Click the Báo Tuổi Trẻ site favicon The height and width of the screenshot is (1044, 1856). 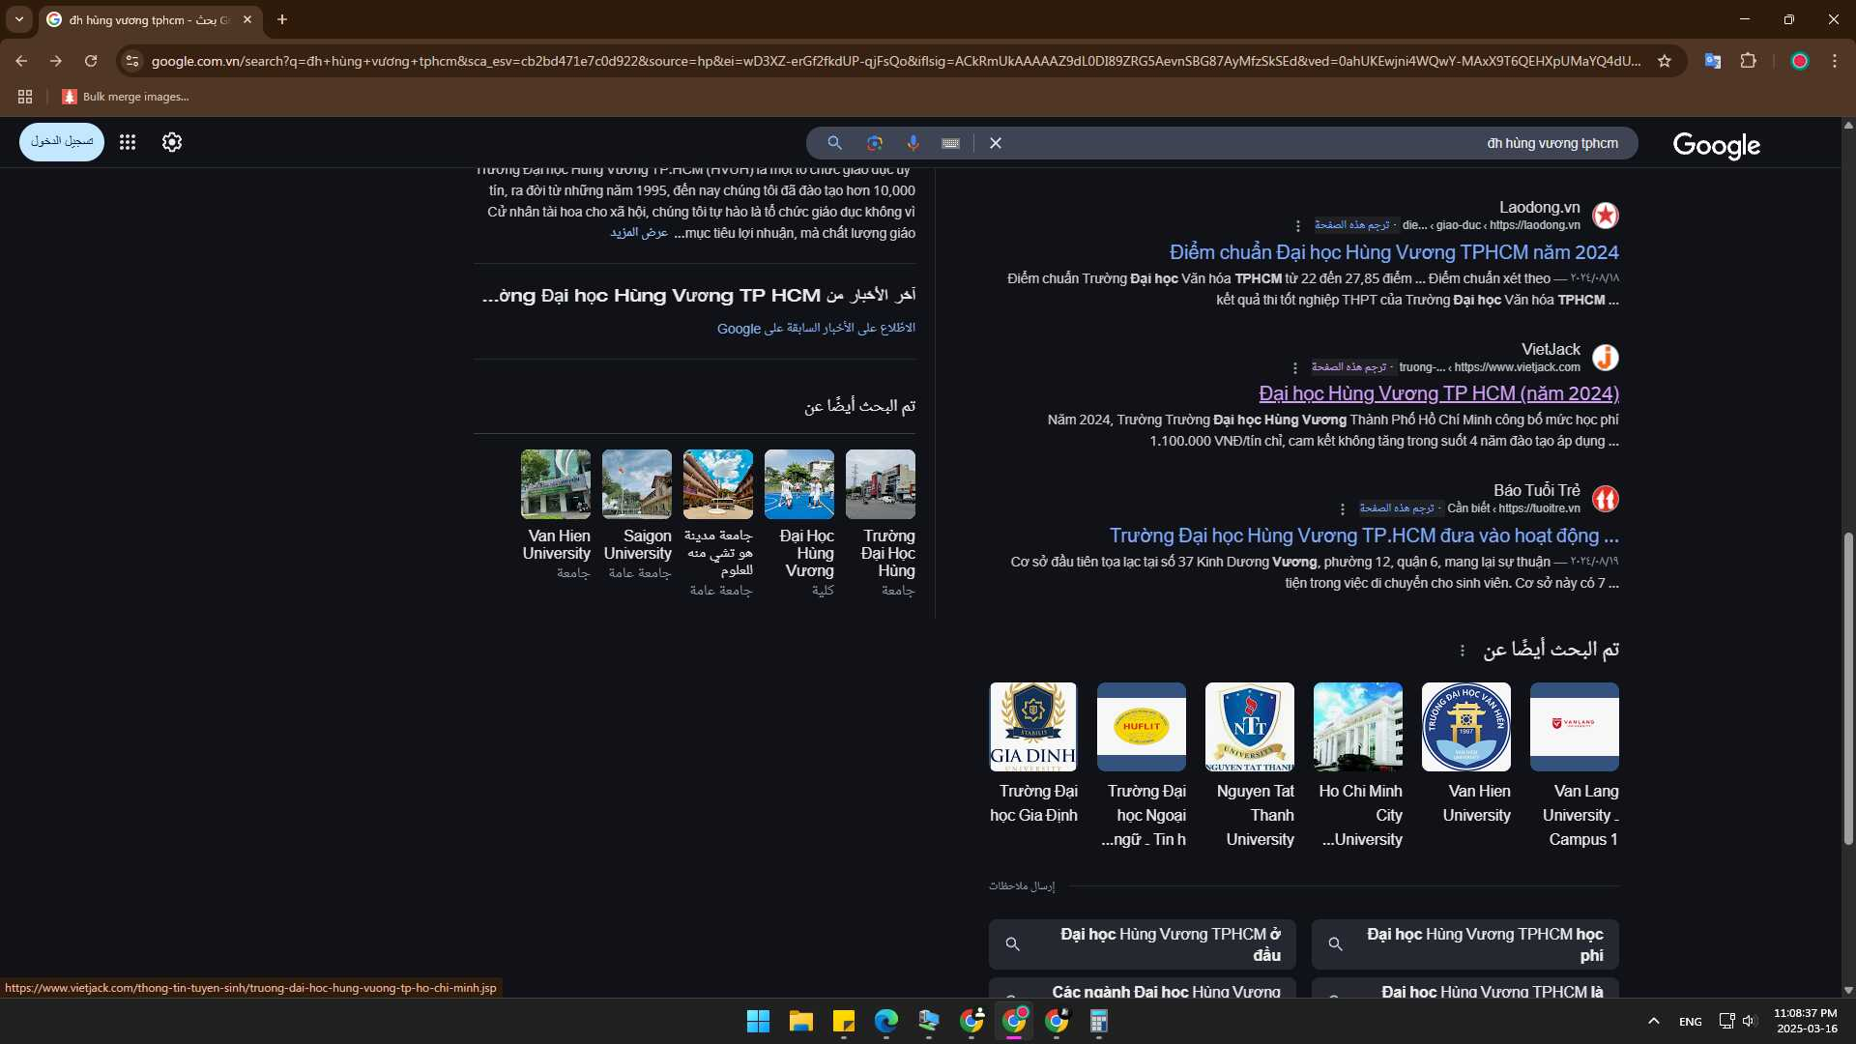pos(1606,499)
